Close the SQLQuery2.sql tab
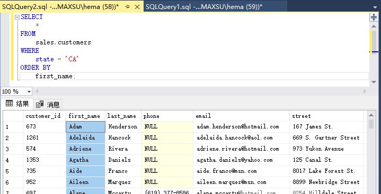The height and width of the screenshot is (194, 381). click(137, 7)
